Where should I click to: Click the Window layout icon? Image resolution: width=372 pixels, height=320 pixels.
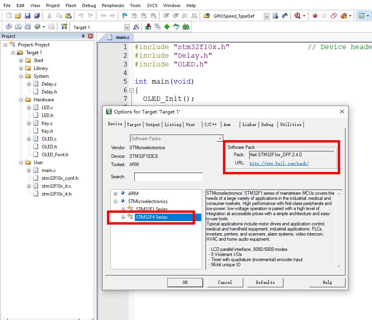point(361,16)
